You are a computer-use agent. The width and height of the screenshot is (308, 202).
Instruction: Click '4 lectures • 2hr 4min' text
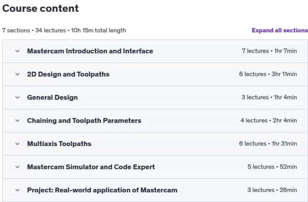tap(269, 120)
